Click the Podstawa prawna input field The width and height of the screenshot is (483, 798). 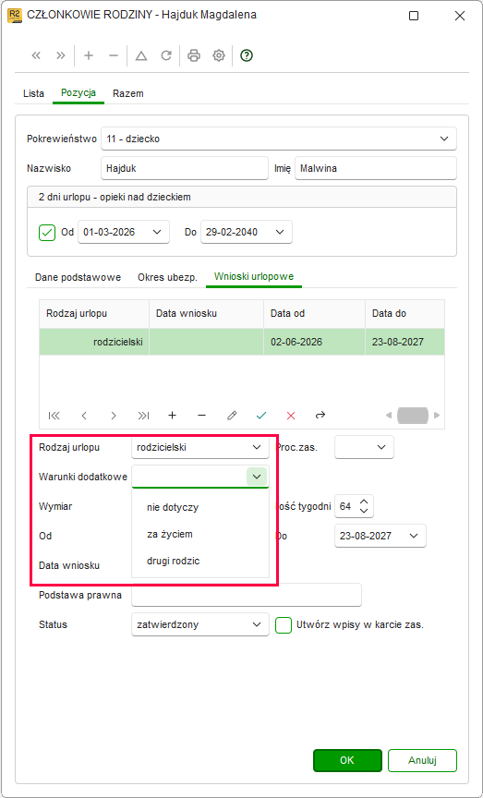coord(247,595)
